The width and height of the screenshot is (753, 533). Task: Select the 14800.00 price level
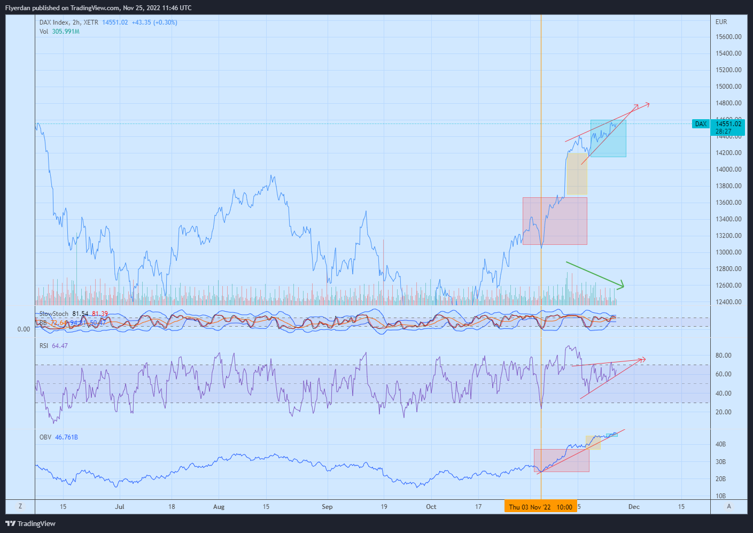tap(728, 103)
